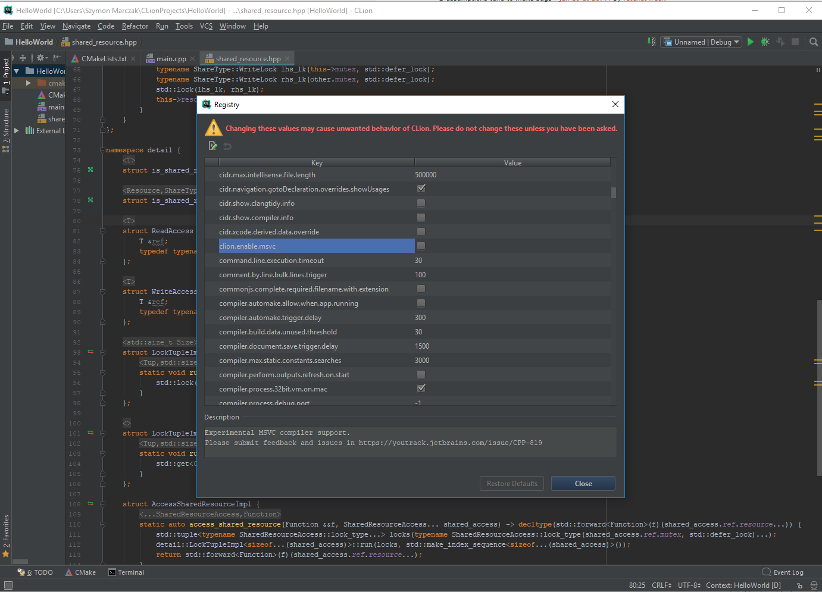Image resolution: width=822 pixels, height=592 pixels.
Task: Open the 1: Project side panel tab
Action: [x=6, y=76]
